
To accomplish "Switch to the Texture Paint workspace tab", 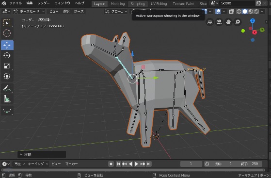I will pos(183,3).
